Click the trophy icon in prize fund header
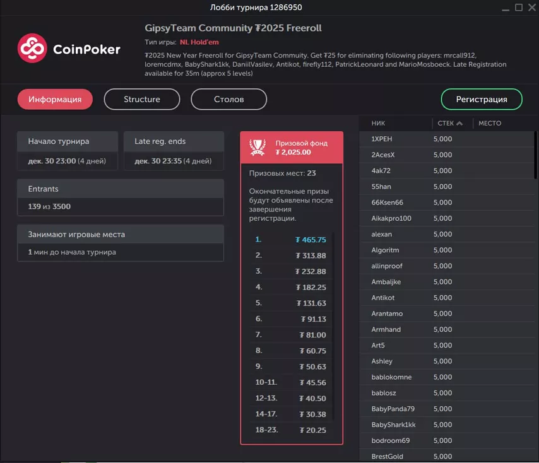This screenshot has height=463, width=539. (x=257, y=147)
